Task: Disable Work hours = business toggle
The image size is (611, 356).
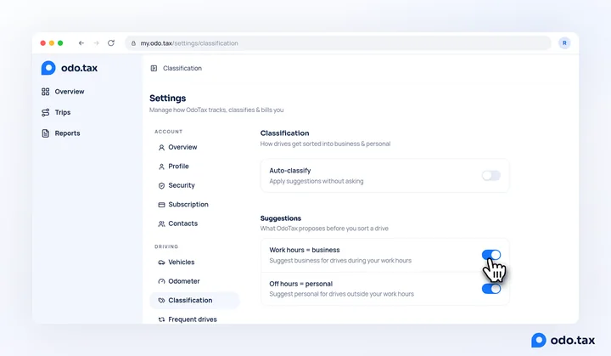Action: 491,255
